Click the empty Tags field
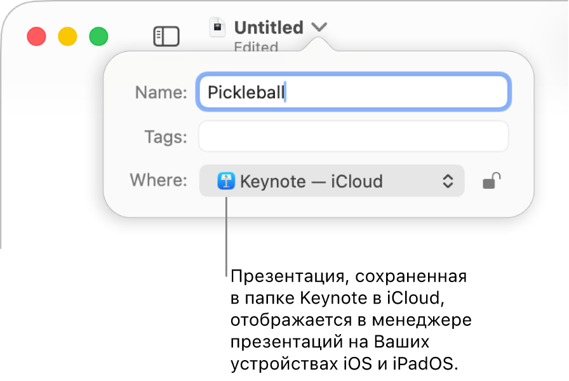 point(353,136)
